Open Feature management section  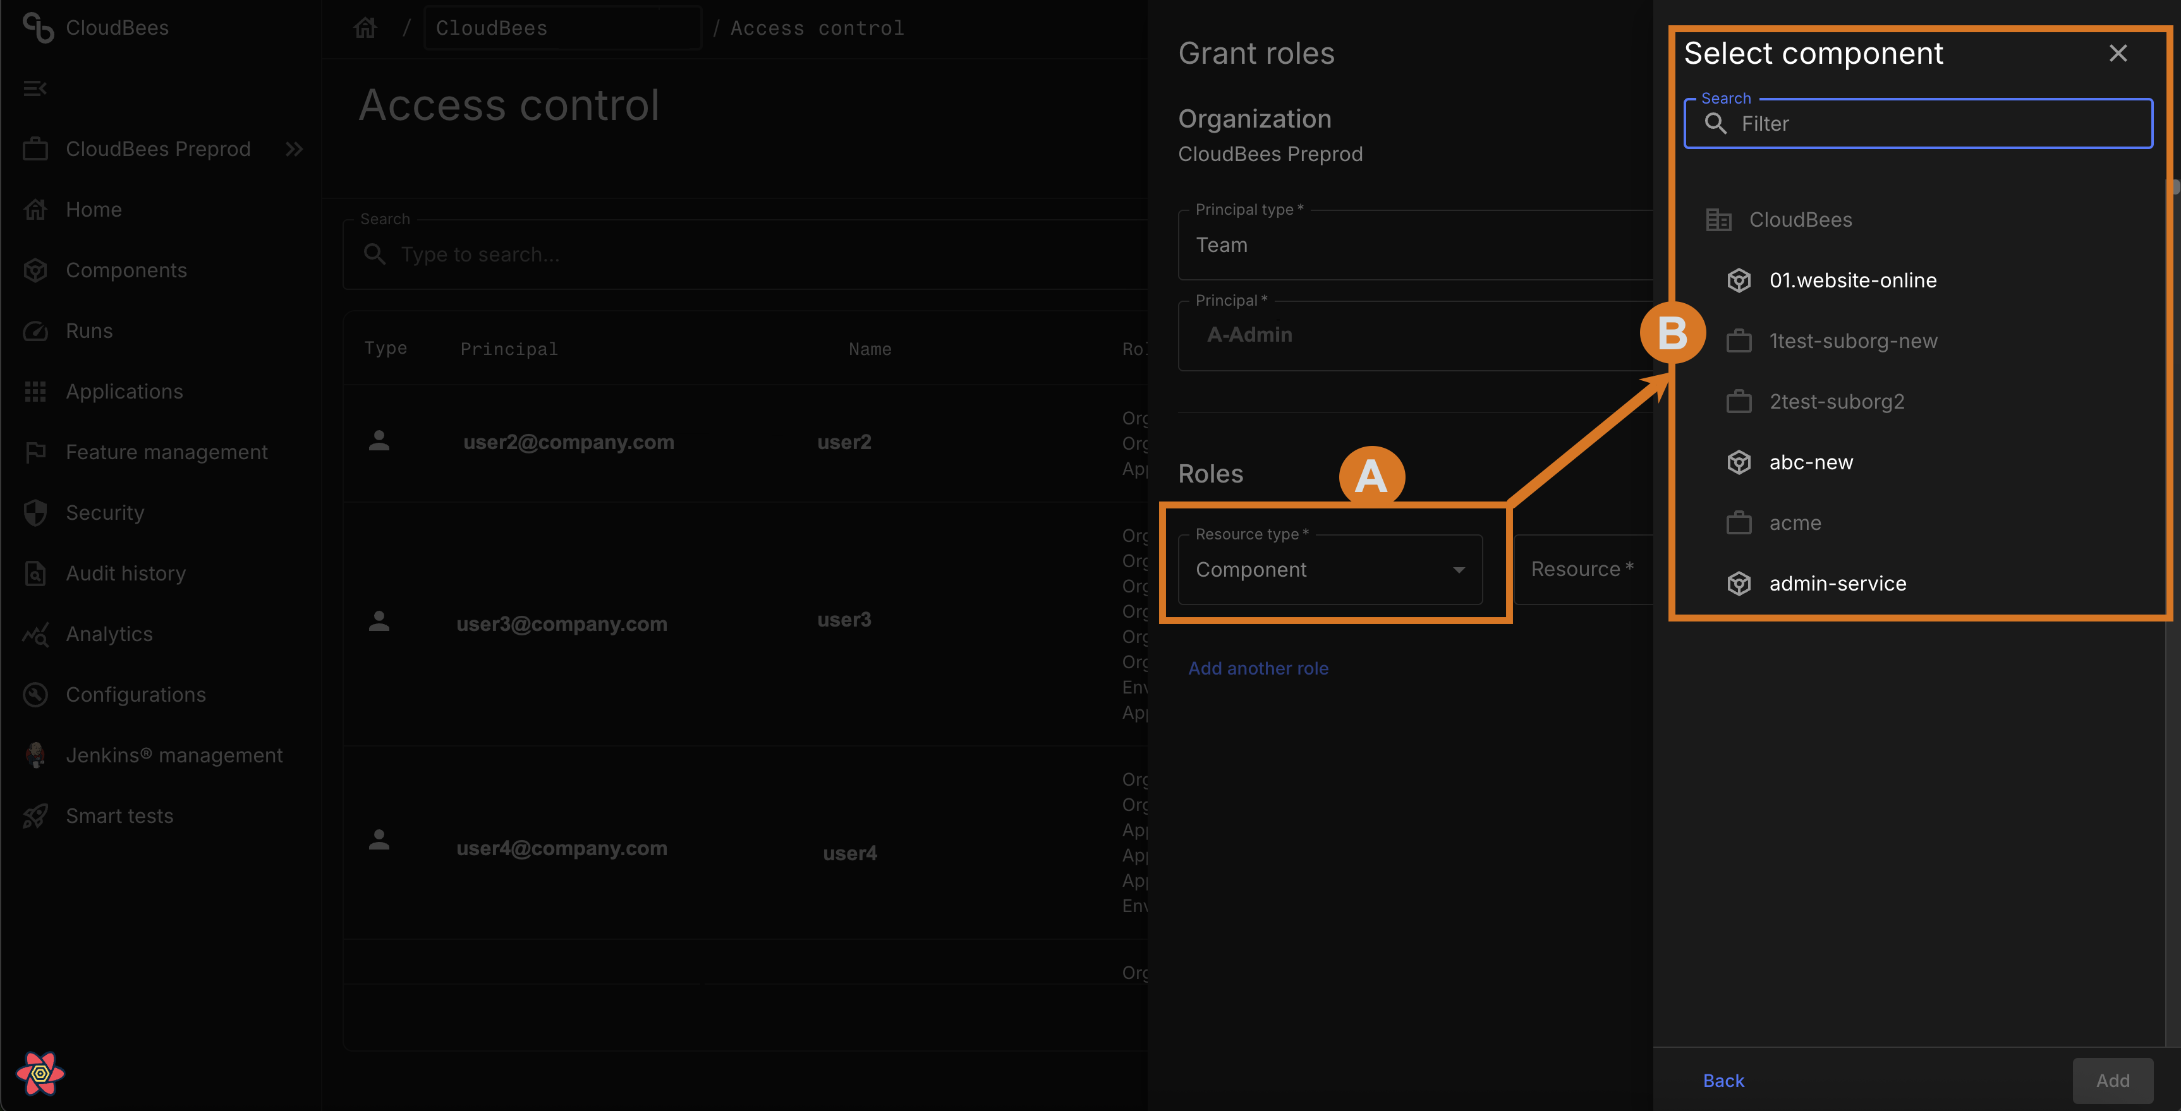point(166,452)
